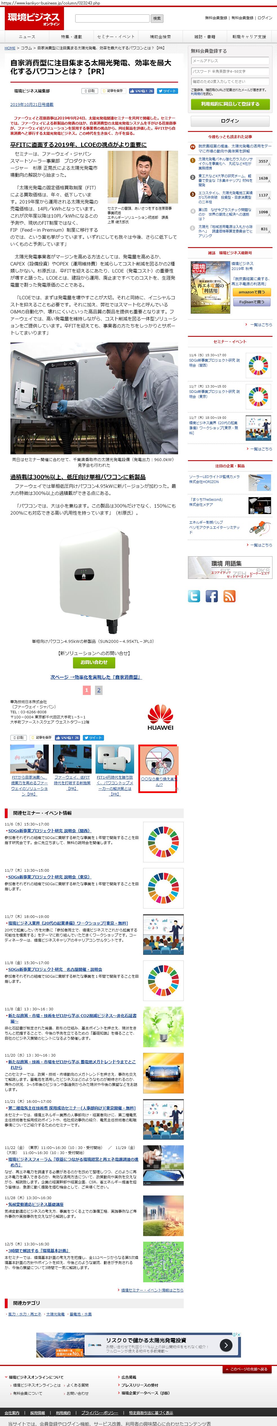
Task: Open the Twitter icon in sidebar
Action: [194, 596]
